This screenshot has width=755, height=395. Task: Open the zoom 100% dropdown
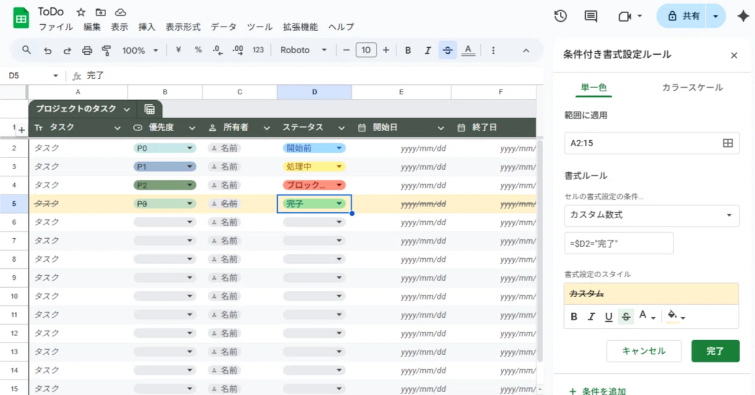pos(140,50)
